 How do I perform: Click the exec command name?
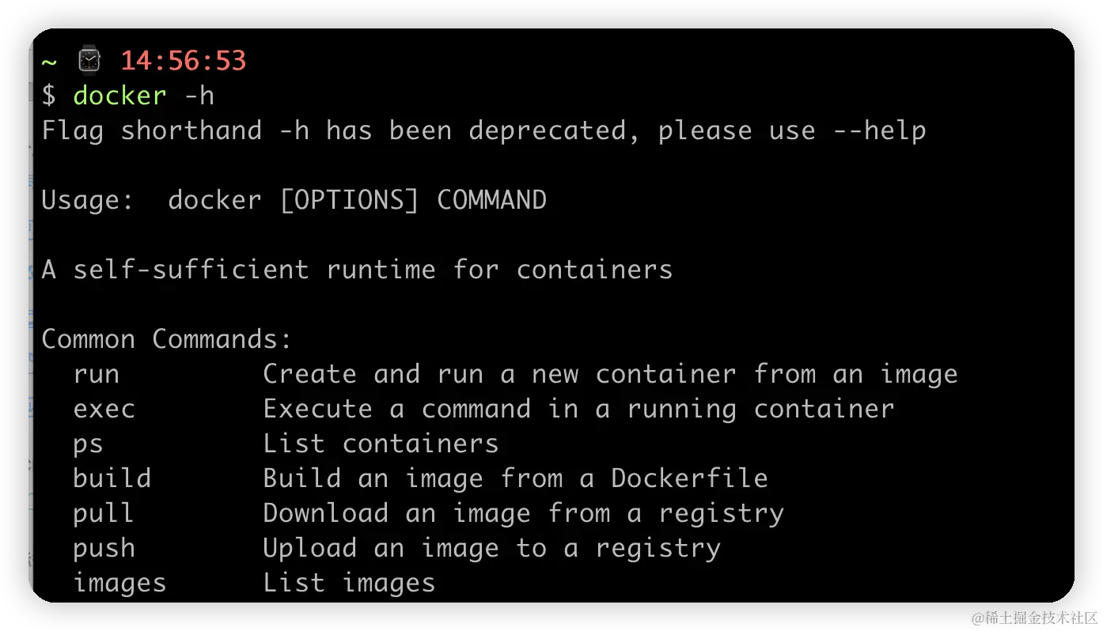(104, 409)
